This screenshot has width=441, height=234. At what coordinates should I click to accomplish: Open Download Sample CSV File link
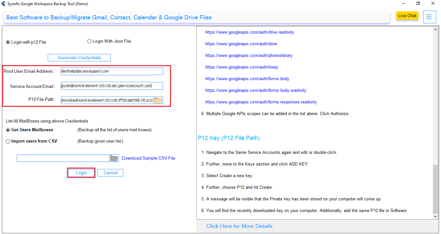148,158
